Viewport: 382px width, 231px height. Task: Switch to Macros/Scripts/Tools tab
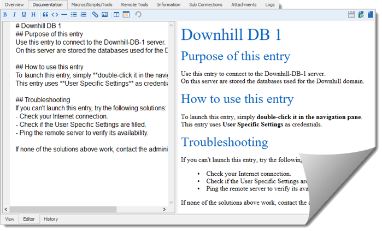pyautogui.click(x=92, y=4)
